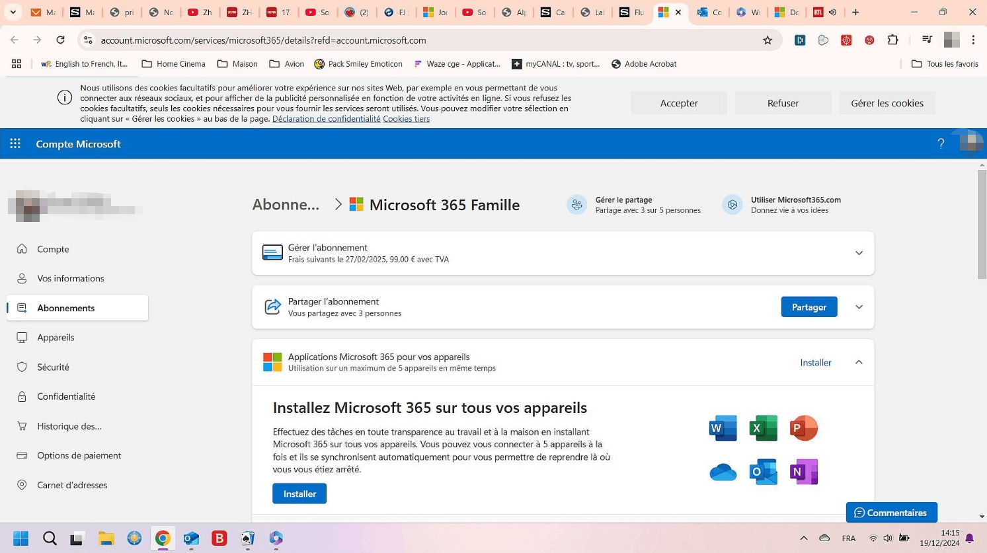Click the page vertical scrollbar
Viewport: 987px width, 553px height.
click(982, 225)
